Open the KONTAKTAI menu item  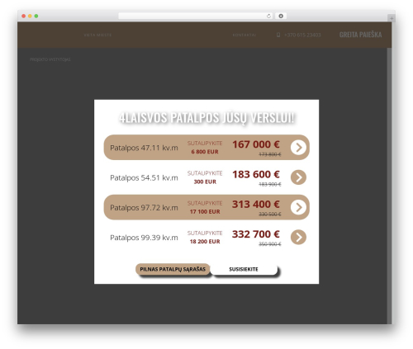[244, 35]
